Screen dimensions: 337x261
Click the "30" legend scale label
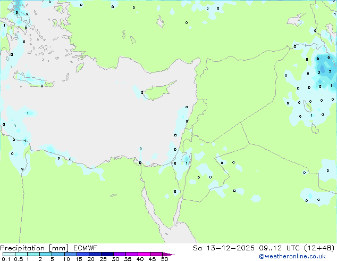coord(115,259)
